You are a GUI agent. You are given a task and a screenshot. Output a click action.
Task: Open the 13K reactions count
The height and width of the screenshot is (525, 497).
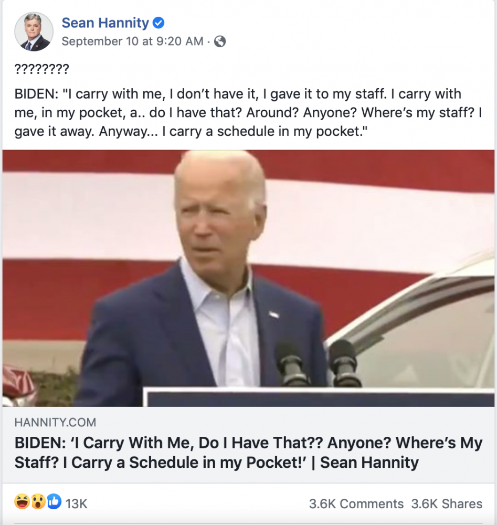coord(77,504)
